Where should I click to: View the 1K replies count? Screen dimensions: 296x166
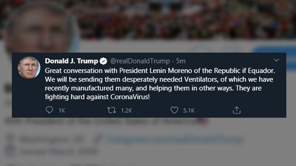click(x=62, y=110)
